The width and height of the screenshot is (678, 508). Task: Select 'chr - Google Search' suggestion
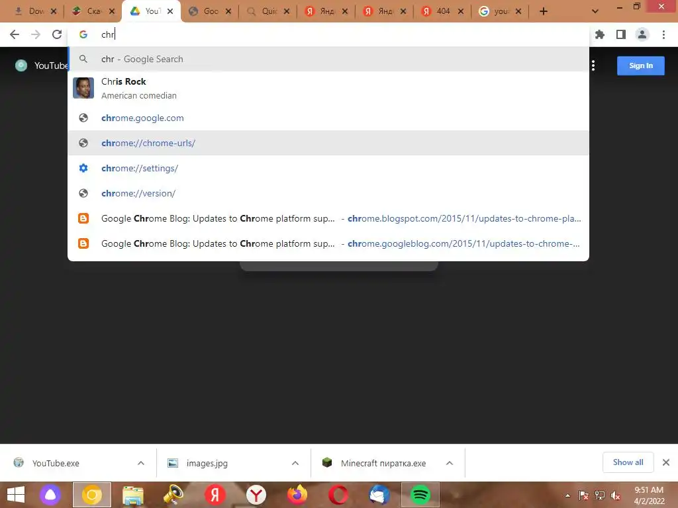(x=328, y=59)
